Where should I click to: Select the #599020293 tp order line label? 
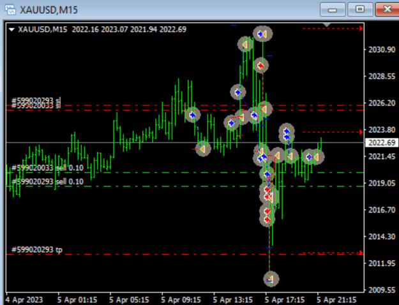(x=37, y=249)
